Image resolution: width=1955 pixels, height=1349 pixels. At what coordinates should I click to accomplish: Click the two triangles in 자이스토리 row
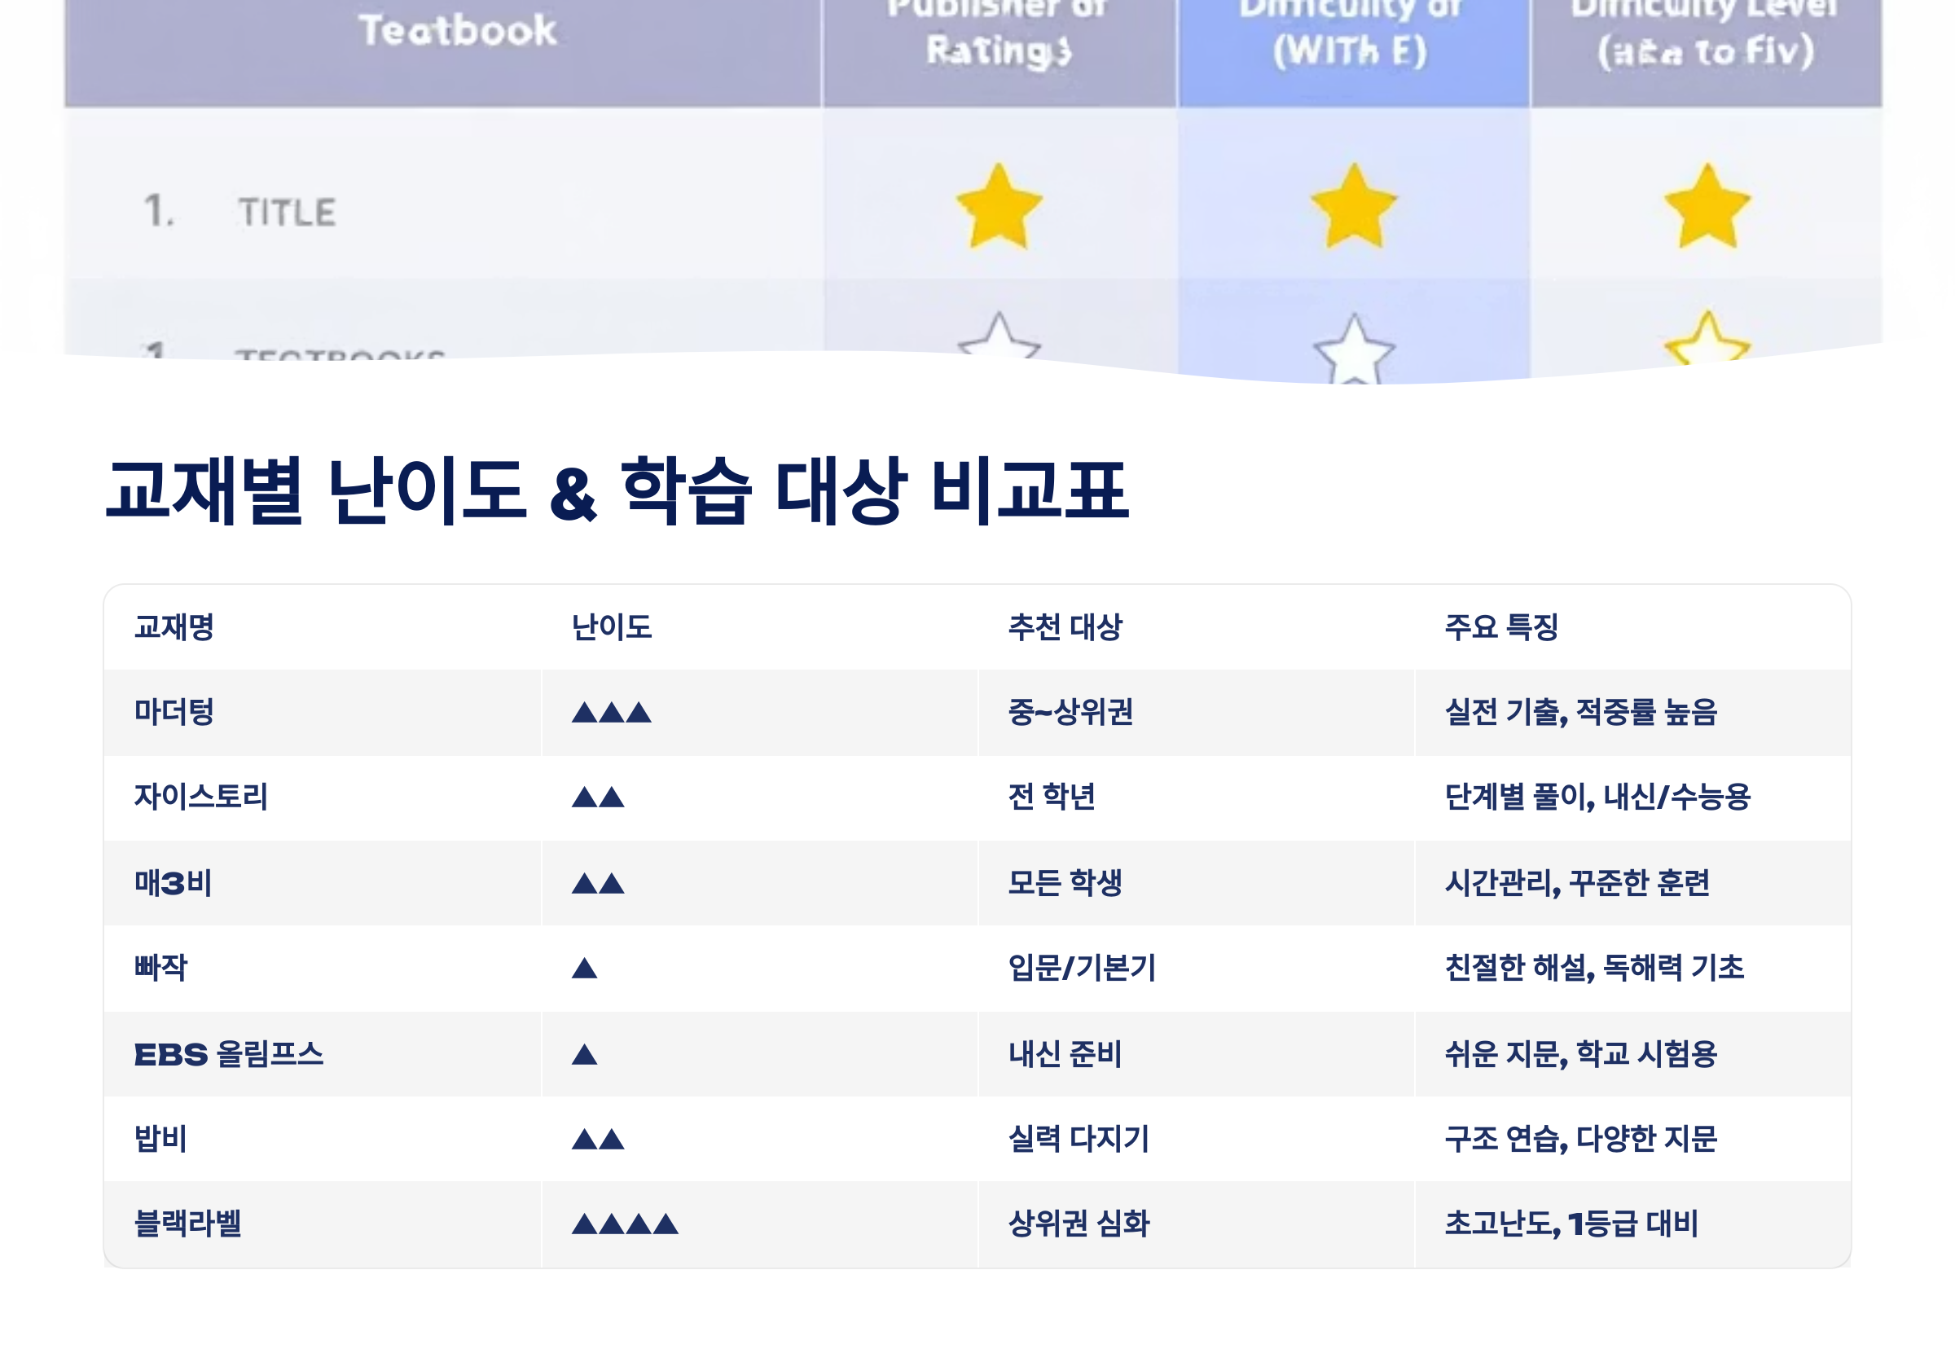pos(598,798)
